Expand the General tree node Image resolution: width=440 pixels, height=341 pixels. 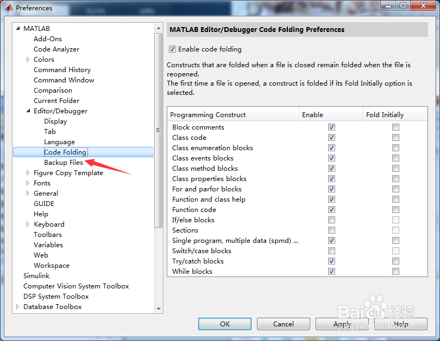coord(28,193)
